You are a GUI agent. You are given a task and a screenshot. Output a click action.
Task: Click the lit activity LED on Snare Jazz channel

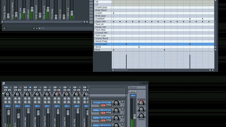click(30, 87)
